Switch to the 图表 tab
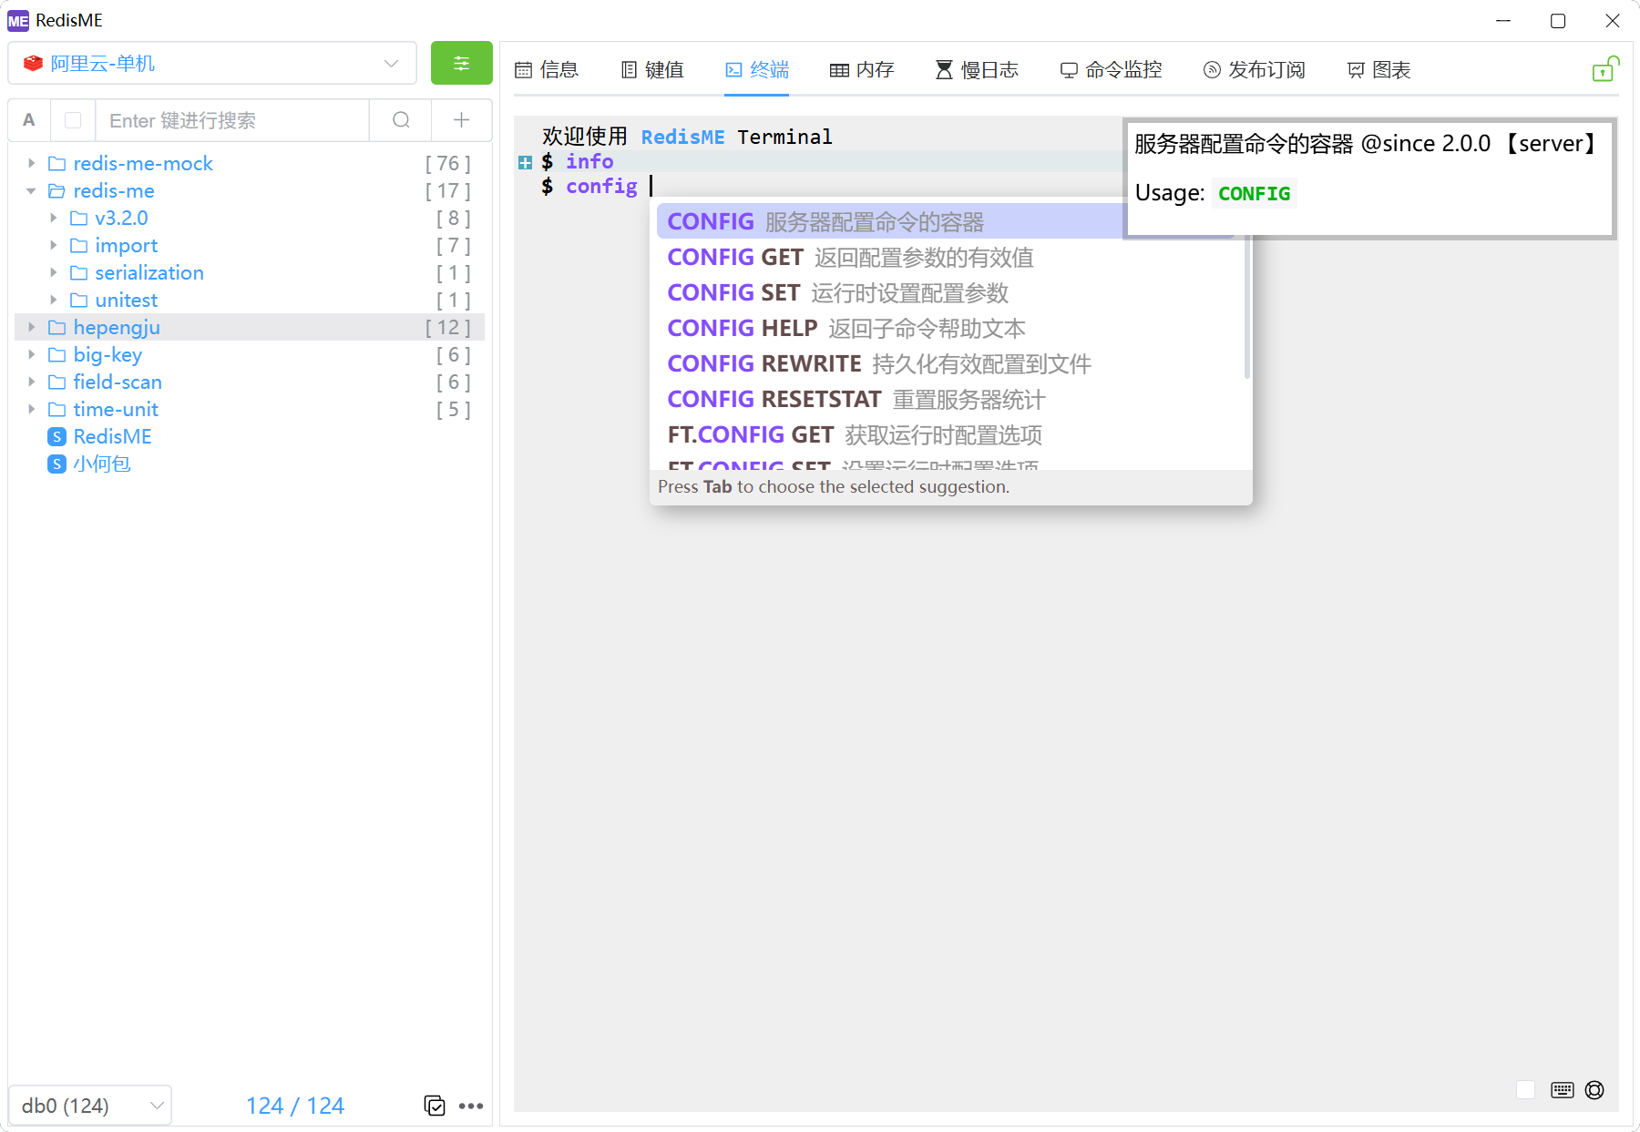 (1379, 70)
